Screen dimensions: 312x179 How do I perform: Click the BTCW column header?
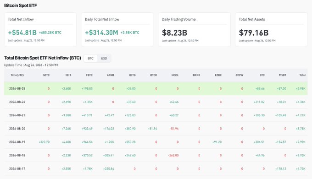click(240, 75)
